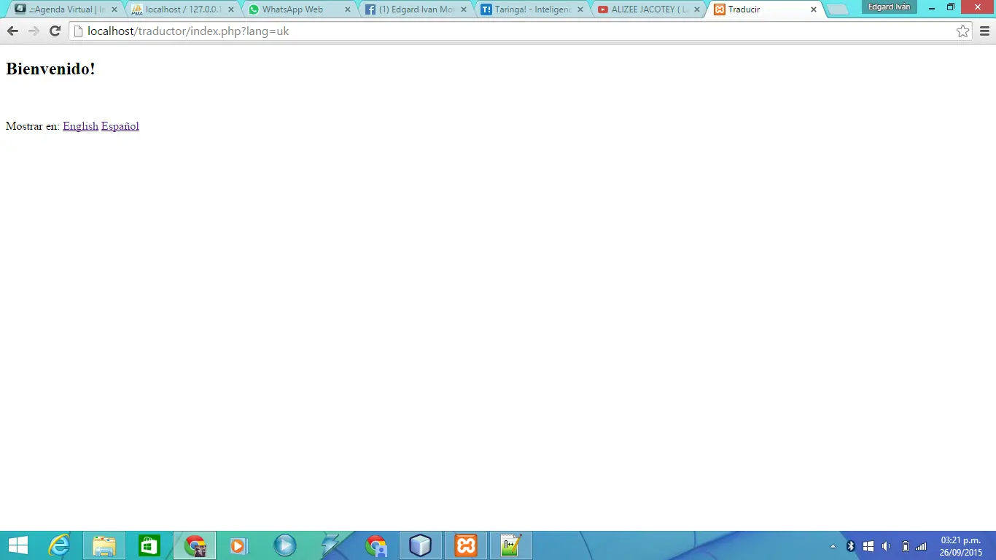
Task: Open the second Chrome profile taskbar icon
Action: [376, 545]
